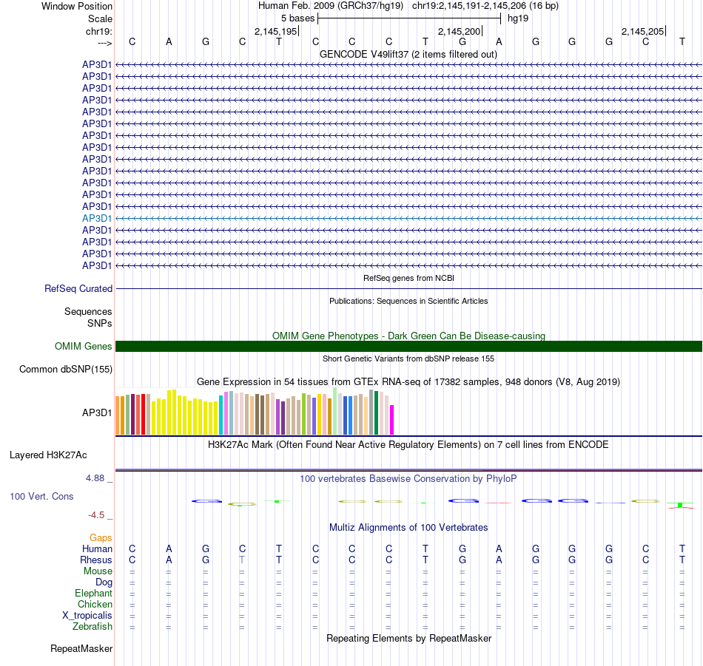
Task: Click 'Repeating Elements by RepeatMasker' title
Action: 409,638
